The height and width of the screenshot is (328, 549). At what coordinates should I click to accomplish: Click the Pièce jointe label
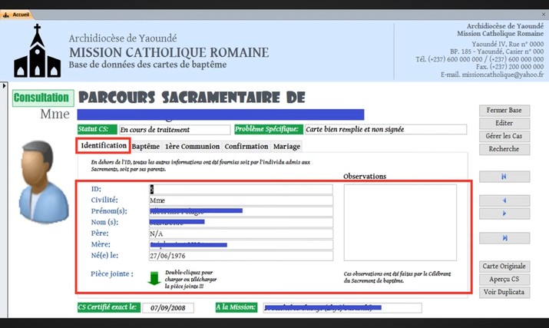112,274
